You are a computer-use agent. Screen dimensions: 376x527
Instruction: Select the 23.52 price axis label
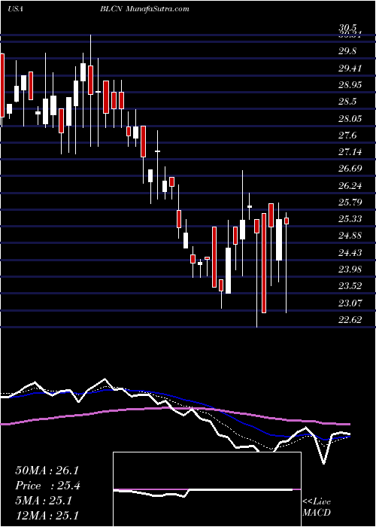pyautogui.click(x=350, y=286)
